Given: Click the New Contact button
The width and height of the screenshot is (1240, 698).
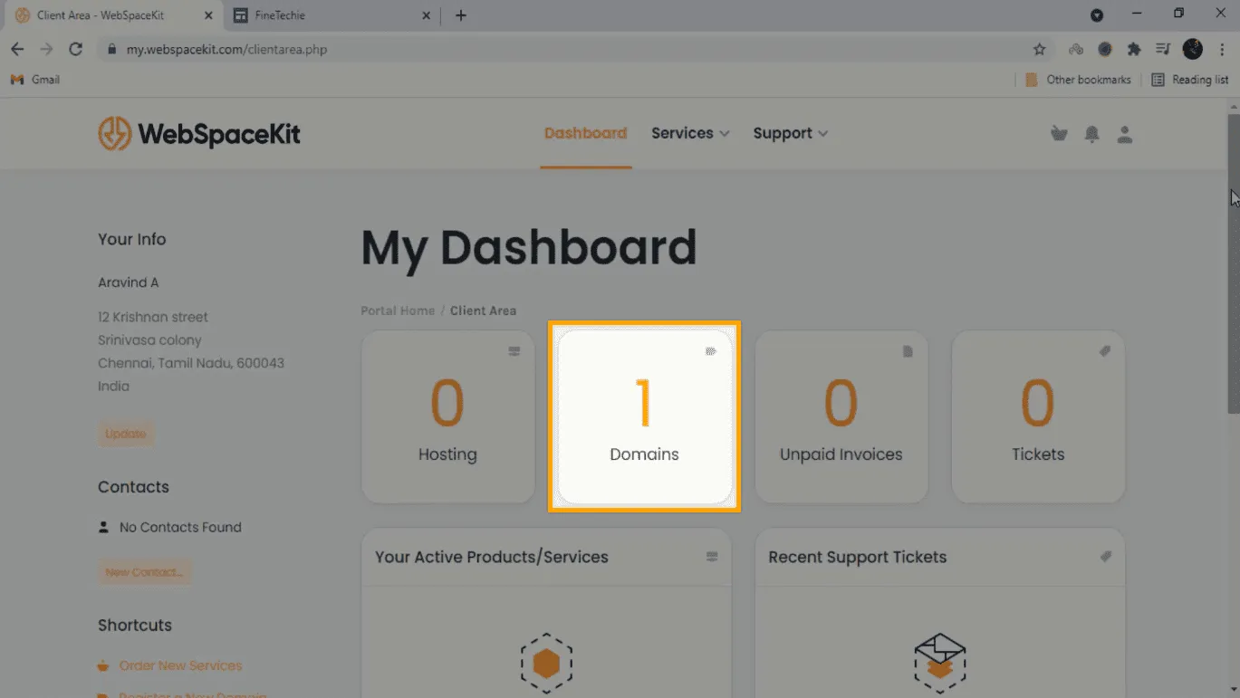Looking at the screenshot, I should tap(144, 572).
